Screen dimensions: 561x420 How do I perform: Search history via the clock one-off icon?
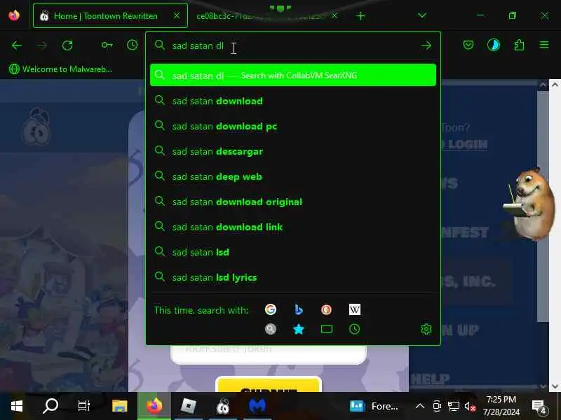coord(355,329)
